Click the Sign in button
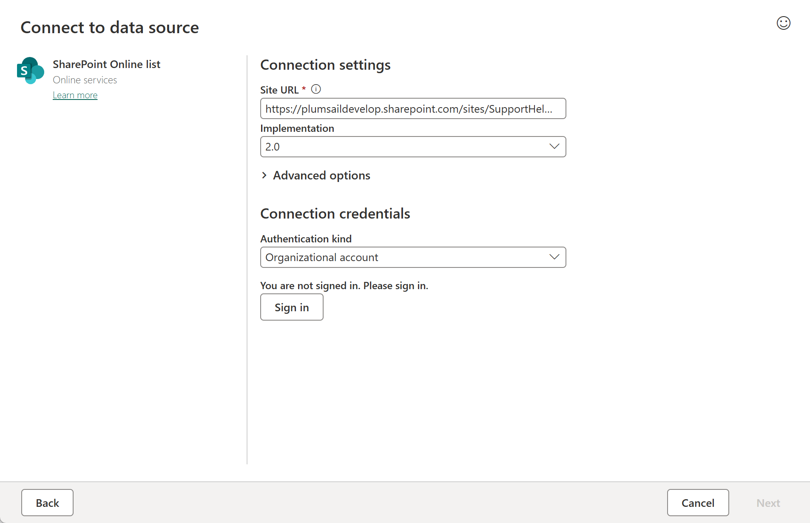810x523 pixels. click(292, 307)
